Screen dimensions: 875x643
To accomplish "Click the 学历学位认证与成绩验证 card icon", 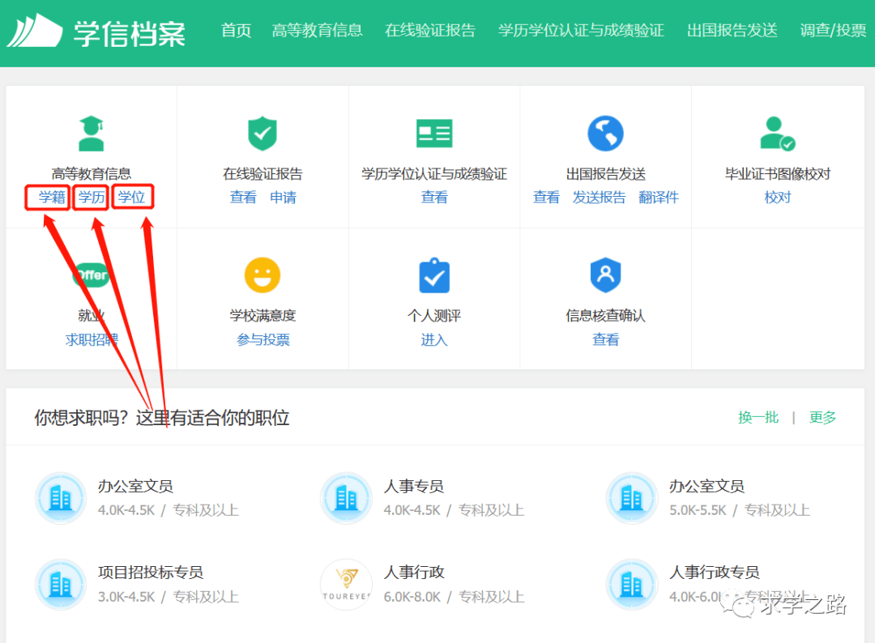I will [x=434, y=133].
